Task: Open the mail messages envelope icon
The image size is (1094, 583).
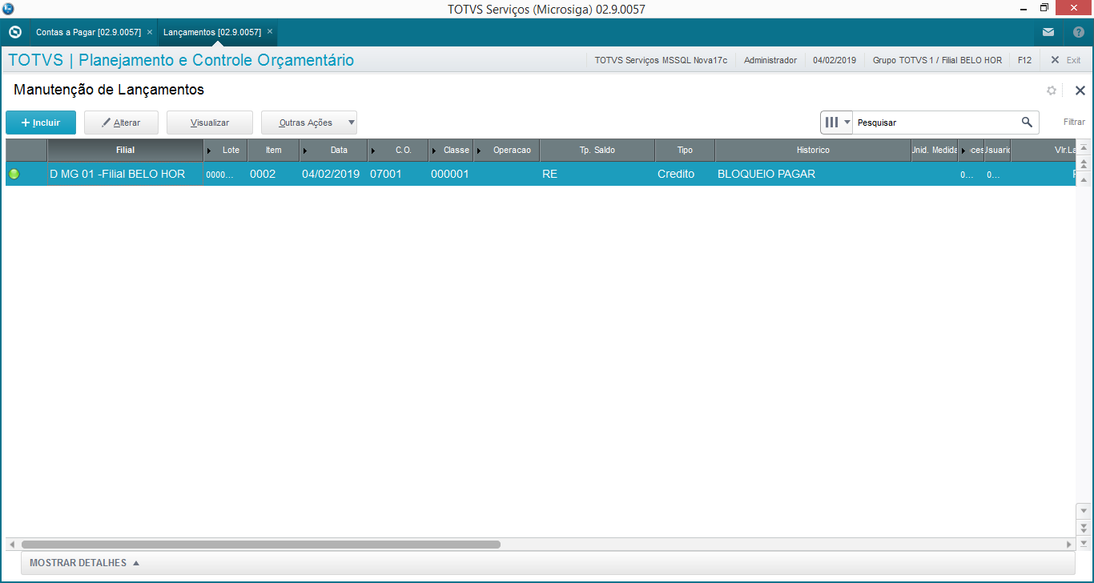Action: point(1048,32)
